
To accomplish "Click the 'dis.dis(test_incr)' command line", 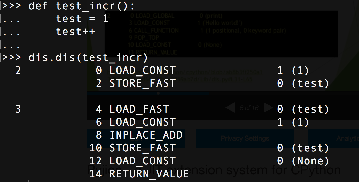I will click(x=88, y=57).
